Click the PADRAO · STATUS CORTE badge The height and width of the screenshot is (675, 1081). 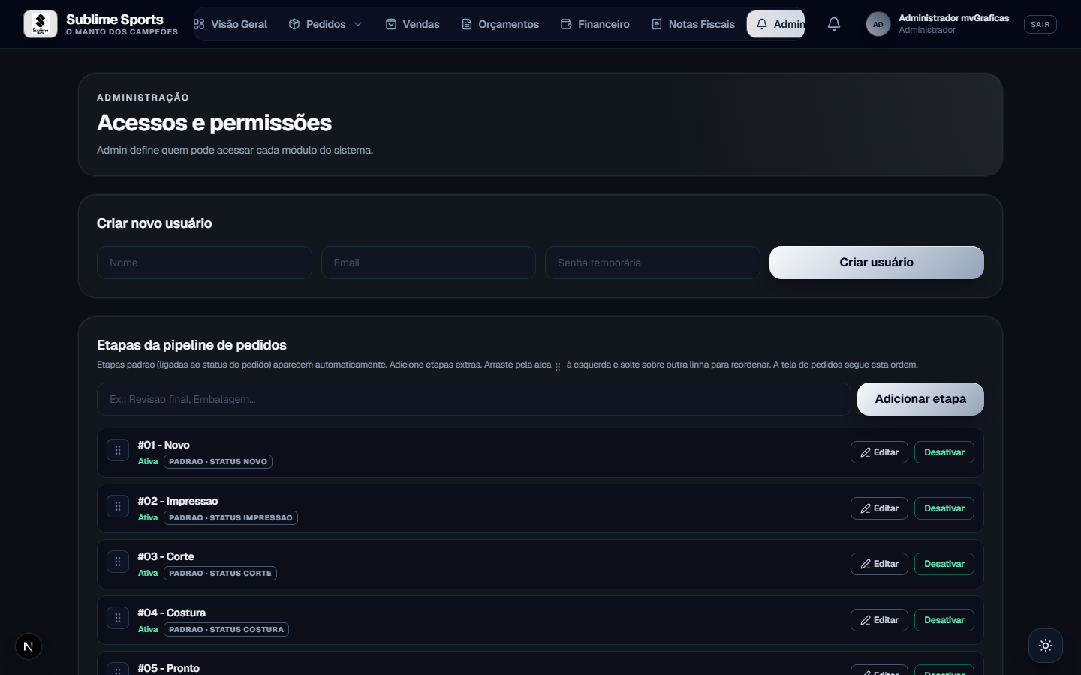[220, 574]
